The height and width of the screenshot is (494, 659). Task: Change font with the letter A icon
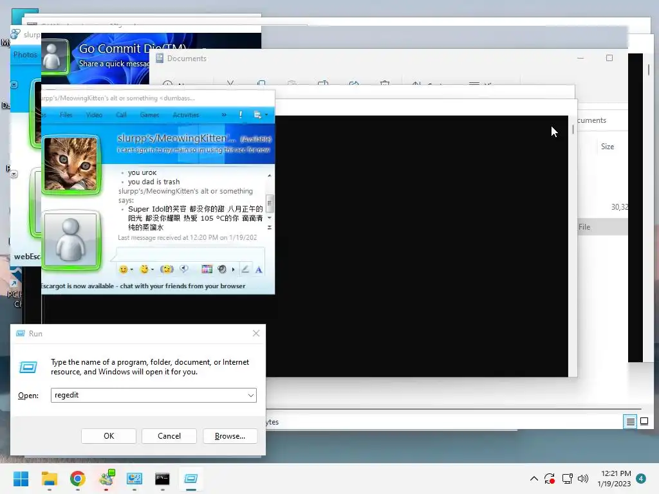[x=259, y=270]
